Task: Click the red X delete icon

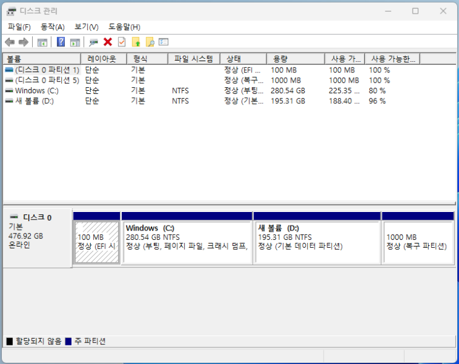Action: pos(107,42)
